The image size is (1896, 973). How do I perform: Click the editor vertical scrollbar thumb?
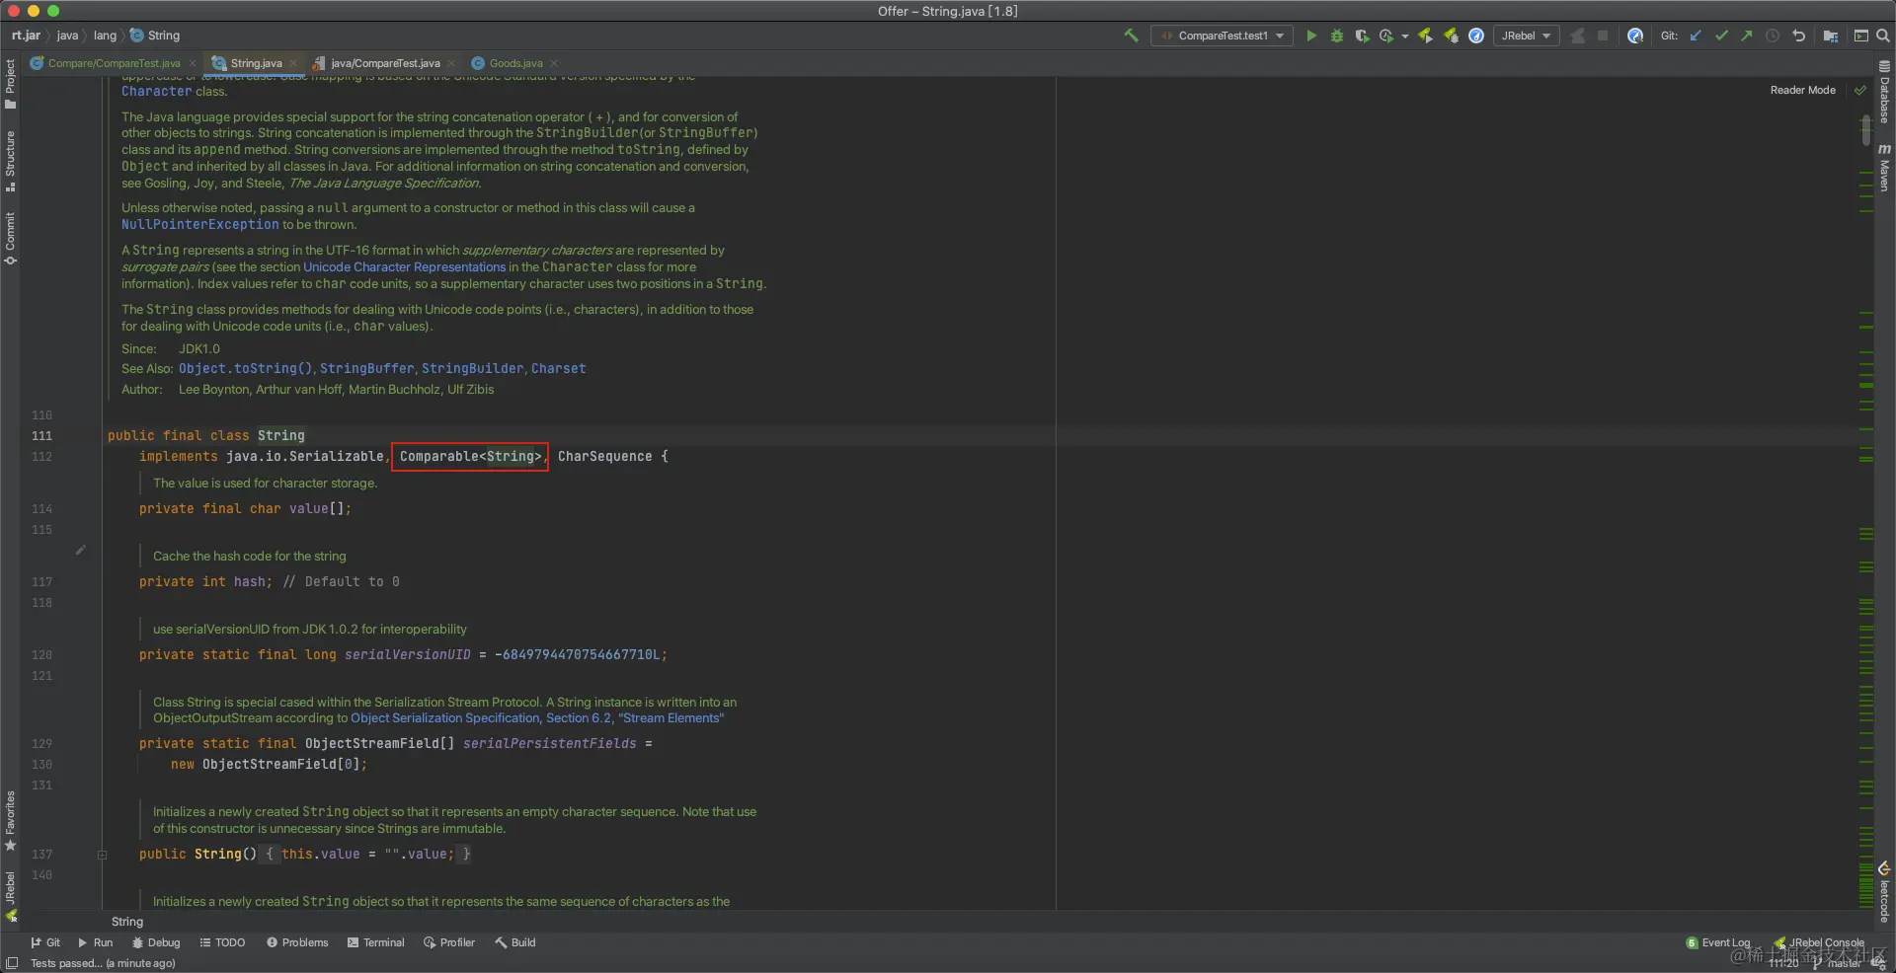(x=1865, y=130)
